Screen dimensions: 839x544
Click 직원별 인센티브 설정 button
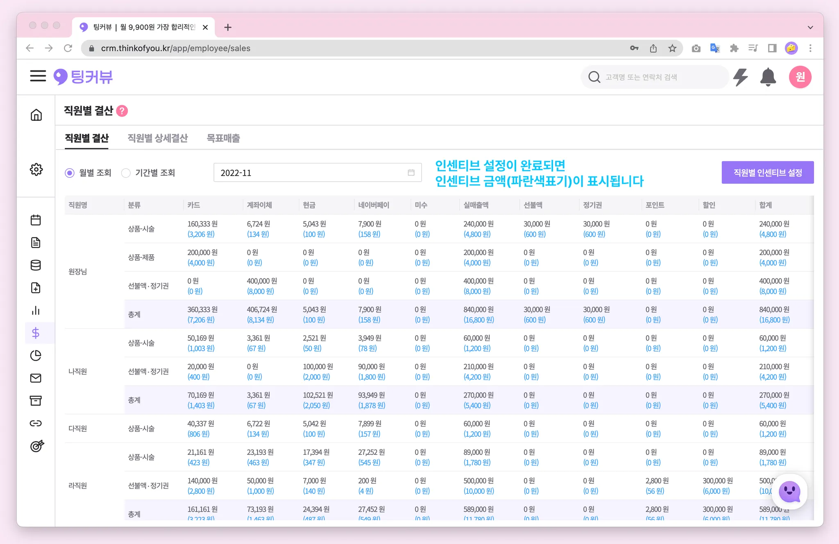coord(767,173)
